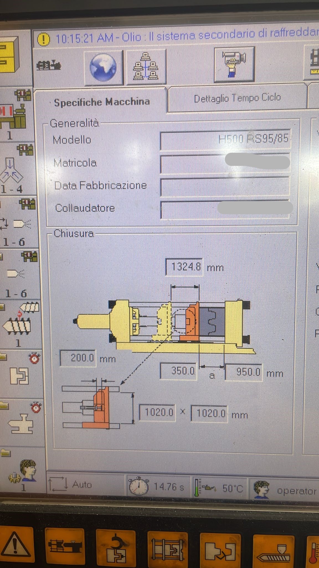
Task: Click the alarm message banner at top
Action: pos(177,37)
